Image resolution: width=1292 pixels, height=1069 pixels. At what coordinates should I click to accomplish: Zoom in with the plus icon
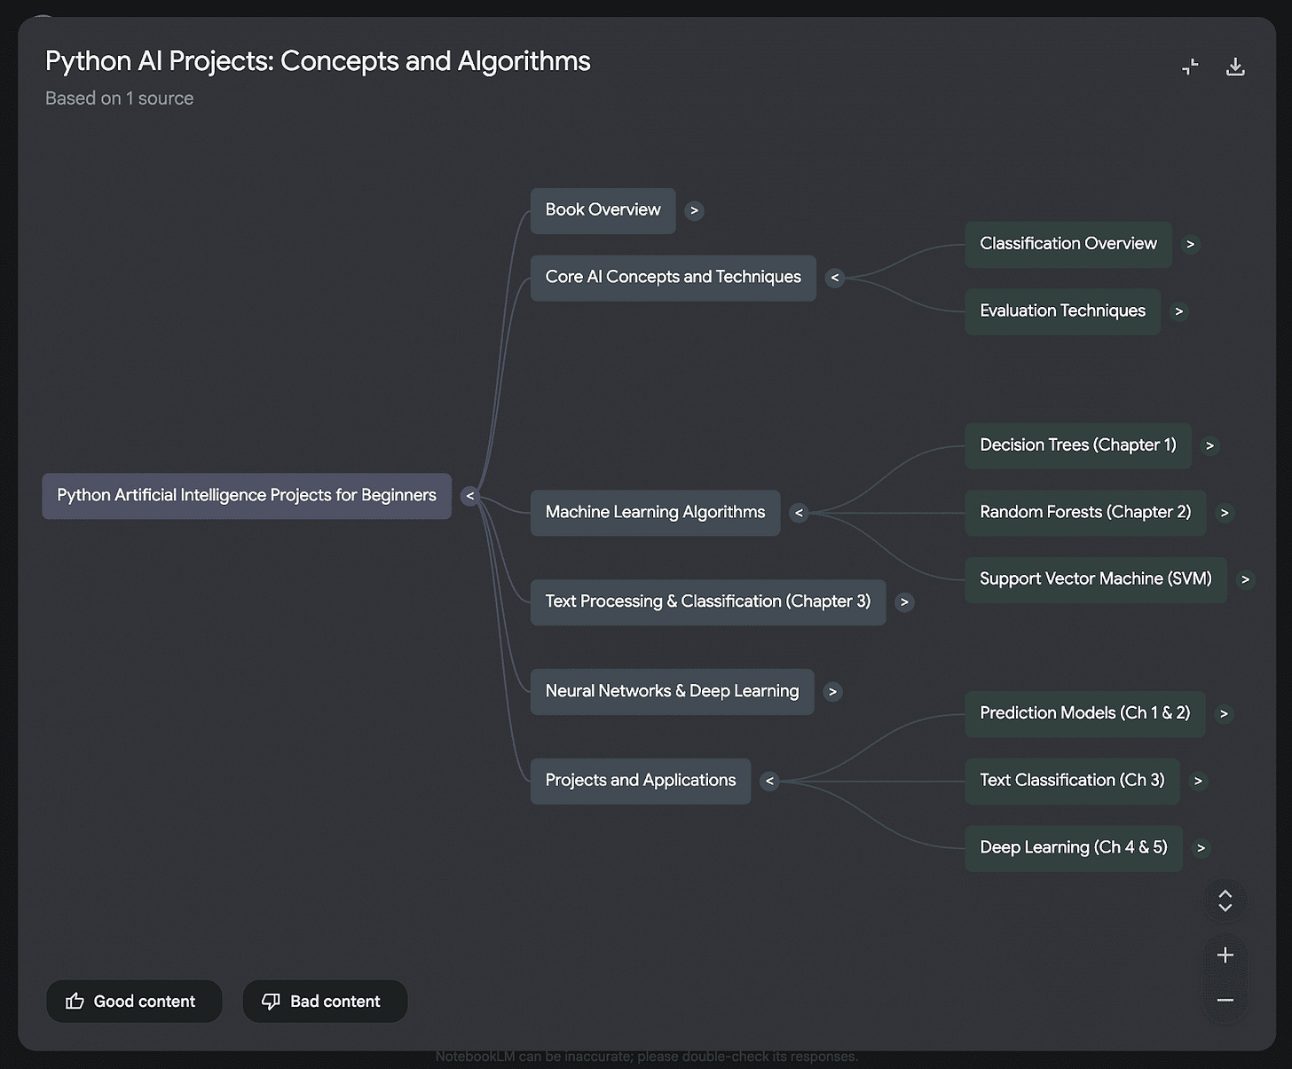[1225, 955]
